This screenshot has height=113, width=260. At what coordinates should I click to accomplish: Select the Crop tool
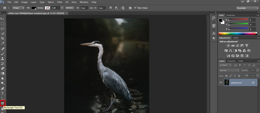pyautogui.click(x=3, y=38)
